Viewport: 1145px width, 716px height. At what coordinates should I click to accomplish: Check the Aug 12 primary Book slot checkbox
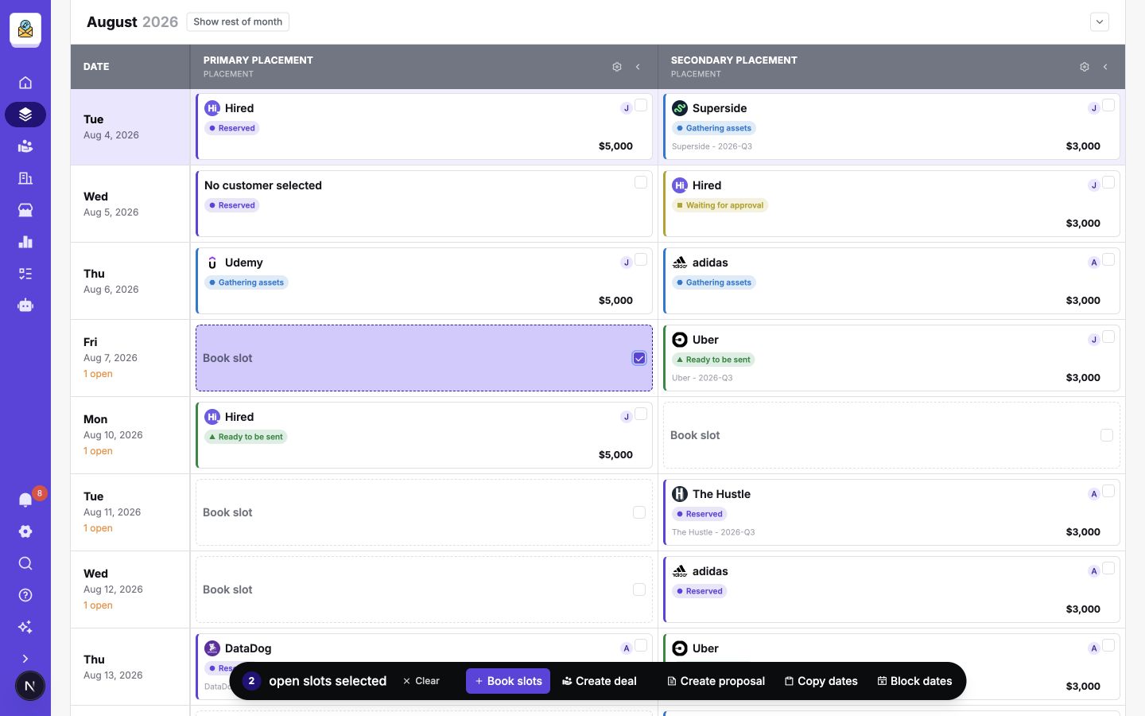click(x=639, y=590)
